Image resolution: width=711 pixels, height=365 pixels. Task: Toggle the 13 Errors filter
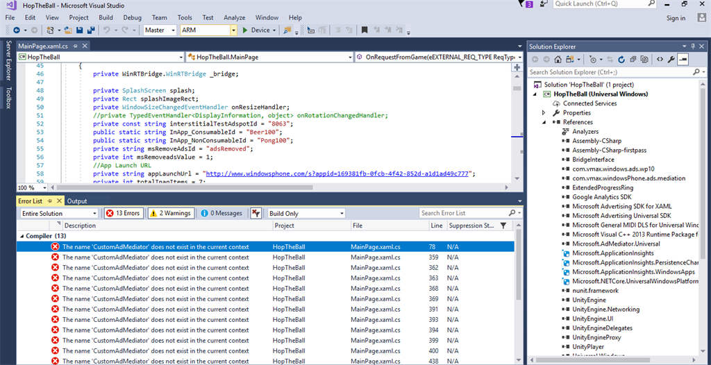point(123,213)
